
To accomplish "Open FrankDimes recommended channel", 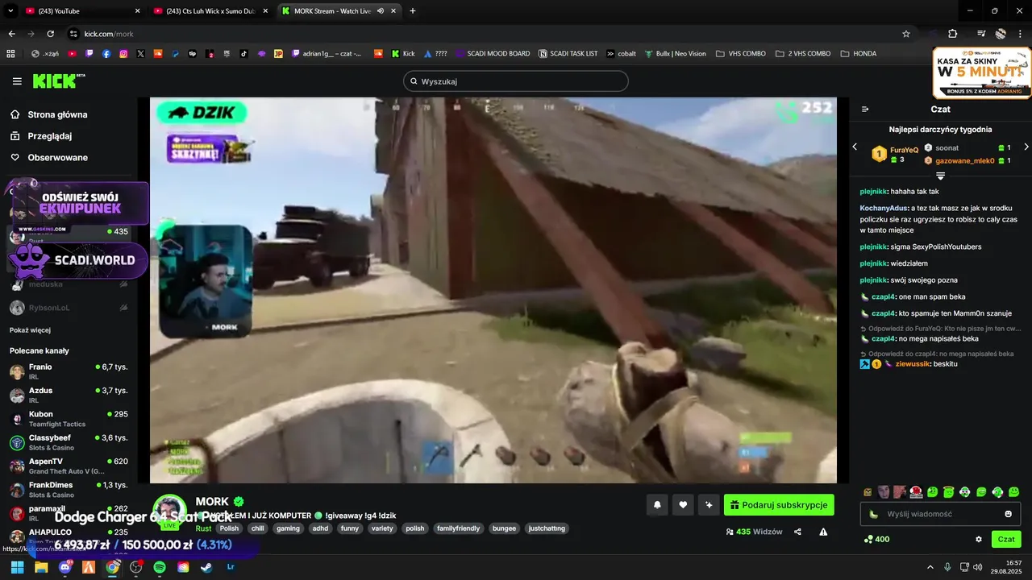I will click(x=70, y=490).
